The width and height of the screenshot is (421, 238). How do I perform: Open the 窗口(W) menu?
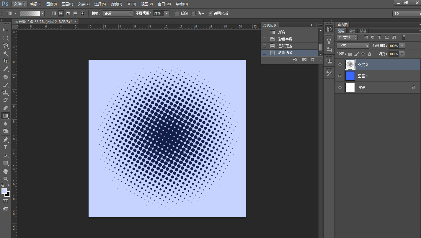coord(164,4)
